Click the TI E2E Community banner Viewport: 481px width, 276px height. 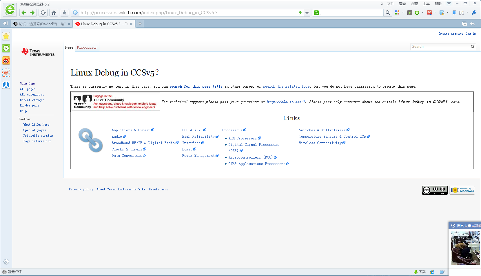tap(116, 102)
